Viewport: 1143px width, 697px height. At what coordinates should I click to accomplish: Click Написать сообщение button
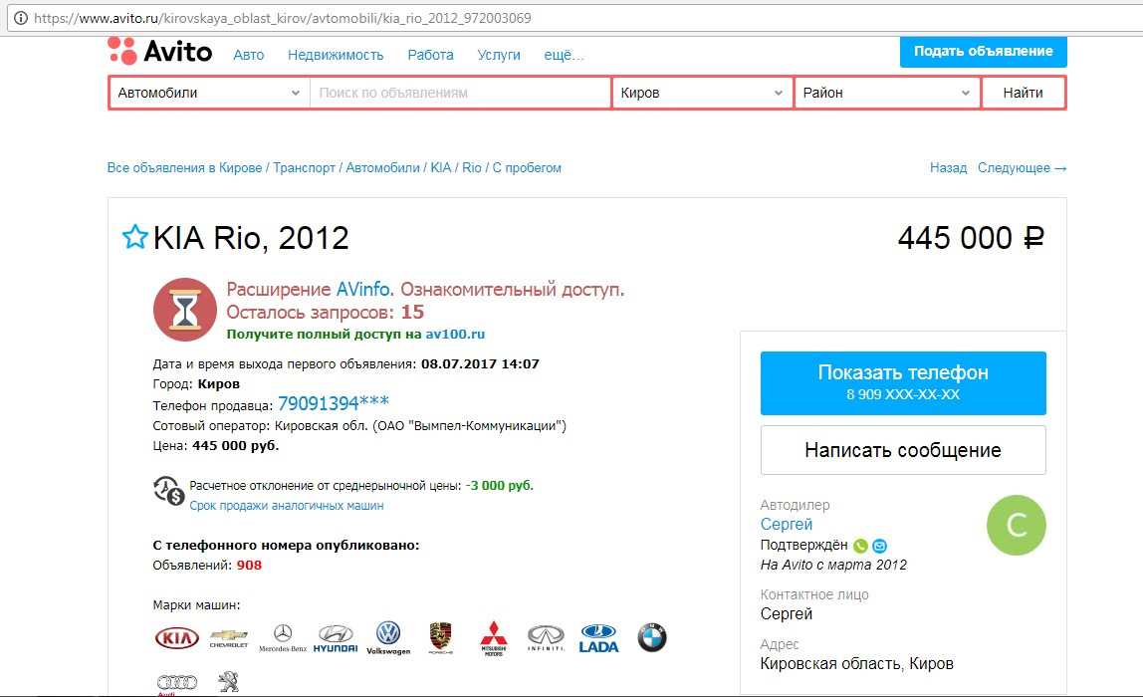pos(903,450)
